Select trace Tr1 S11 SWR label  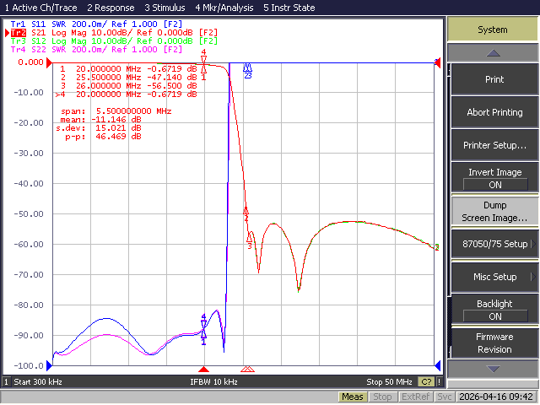pyautogui.click(x=96, y=24)
